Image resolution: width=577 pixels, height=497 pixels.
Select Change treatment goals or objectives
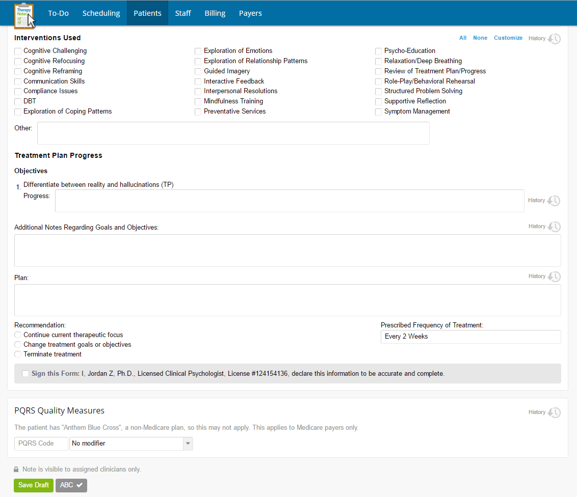point(18,345)
